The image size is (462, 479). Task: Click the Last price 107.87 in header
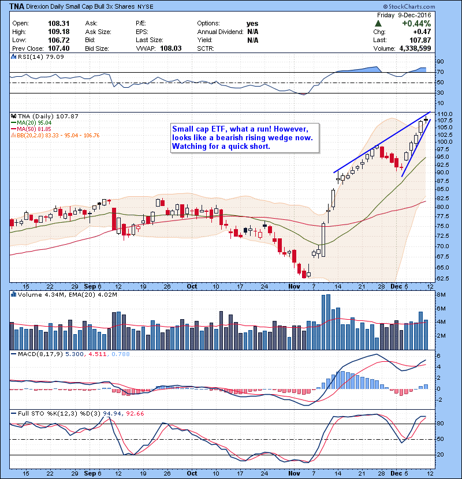420,40
